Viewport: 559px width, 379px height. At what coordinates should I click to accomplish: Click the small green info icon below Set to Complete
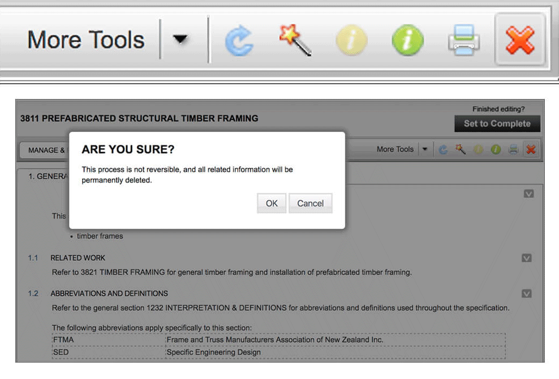(496, 149)
